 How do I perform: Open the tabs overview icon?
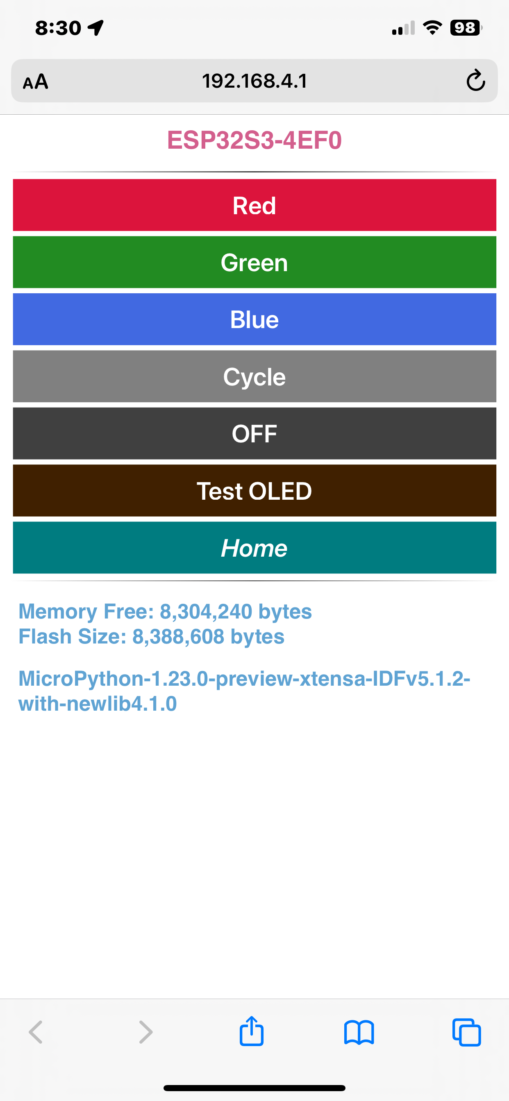[x=466, y=1033]
